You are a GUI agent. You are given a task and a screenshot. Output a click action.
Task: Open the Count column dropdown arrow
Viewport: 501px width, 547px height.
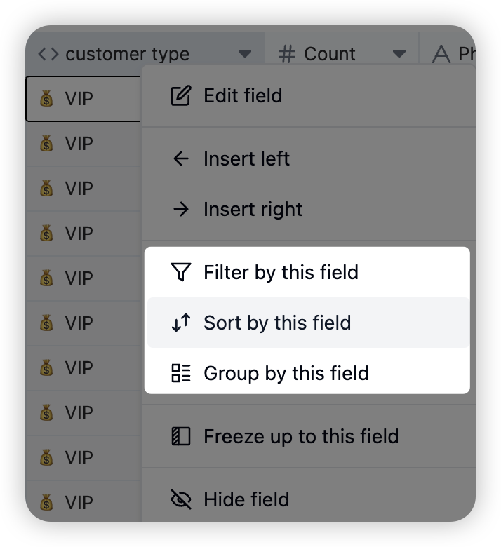tap(399, 54)
